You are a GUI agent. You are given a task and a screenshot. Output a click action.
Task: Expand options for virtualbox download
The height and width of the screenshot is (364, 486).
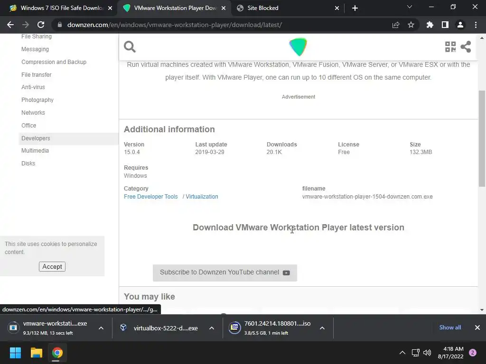click(x=212, y=328)
